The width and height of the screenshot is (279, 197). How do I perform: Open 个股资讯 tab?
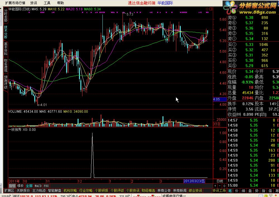click(x=133, y=191)
